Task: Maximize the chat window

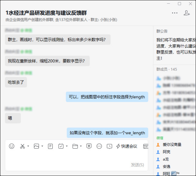Action: 180,4
